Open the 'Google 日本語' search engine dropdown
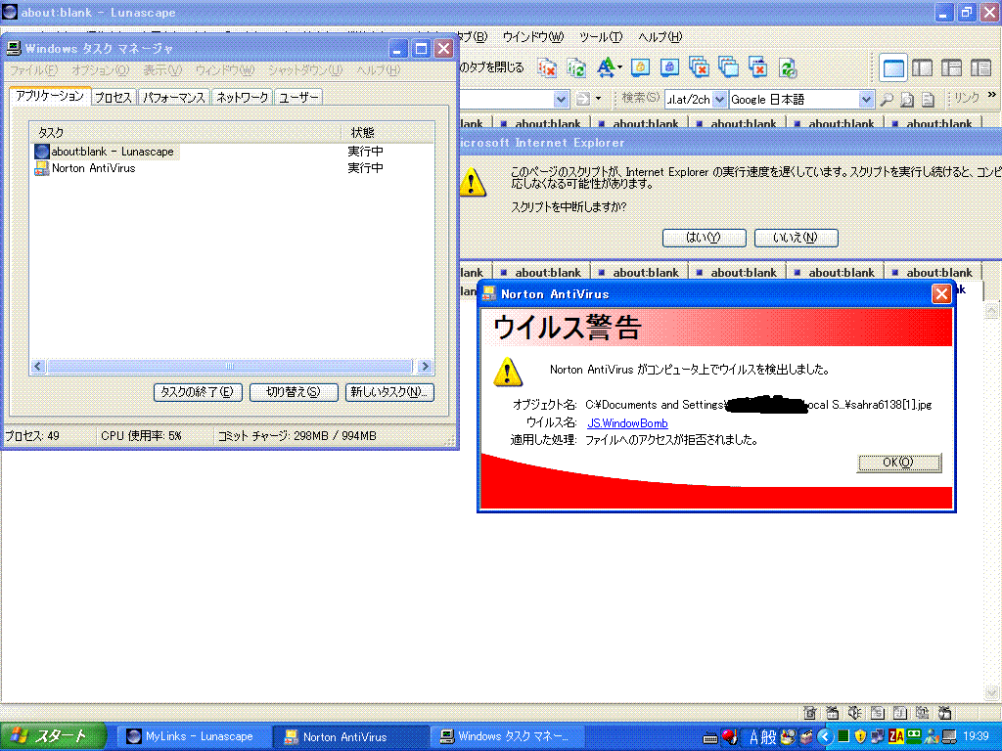 [x=866, y=99]
